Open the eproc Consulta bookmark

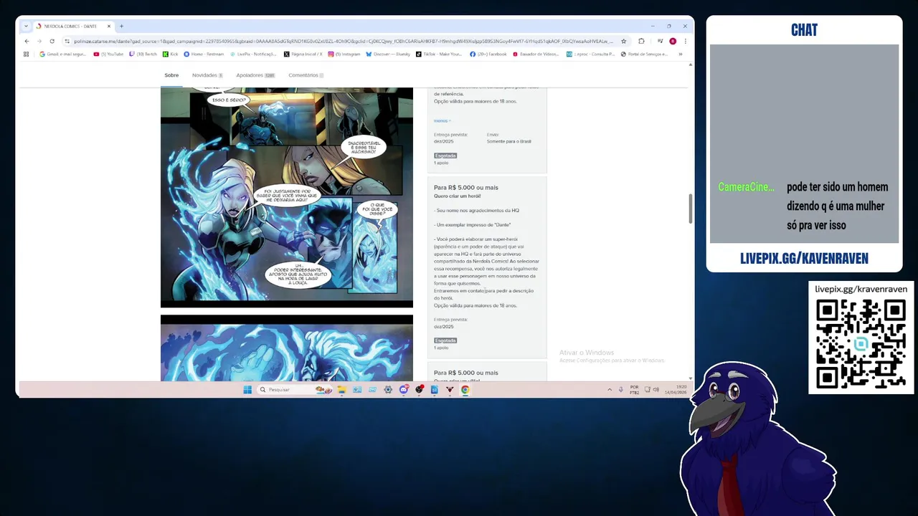tap(590, 54)
